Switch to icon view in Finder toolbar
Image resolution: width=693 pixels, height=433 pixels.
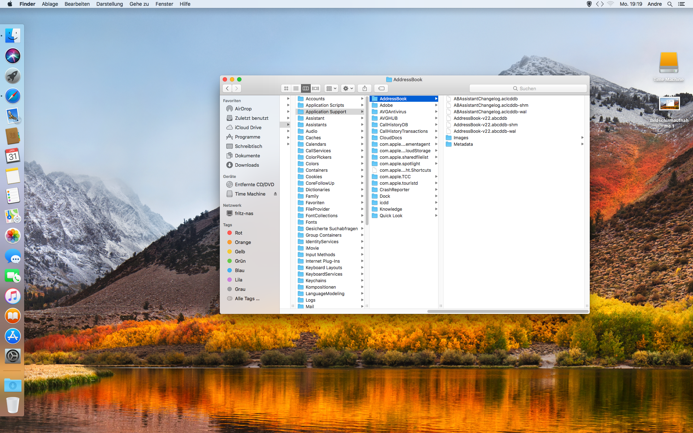[x=286, y=88]
